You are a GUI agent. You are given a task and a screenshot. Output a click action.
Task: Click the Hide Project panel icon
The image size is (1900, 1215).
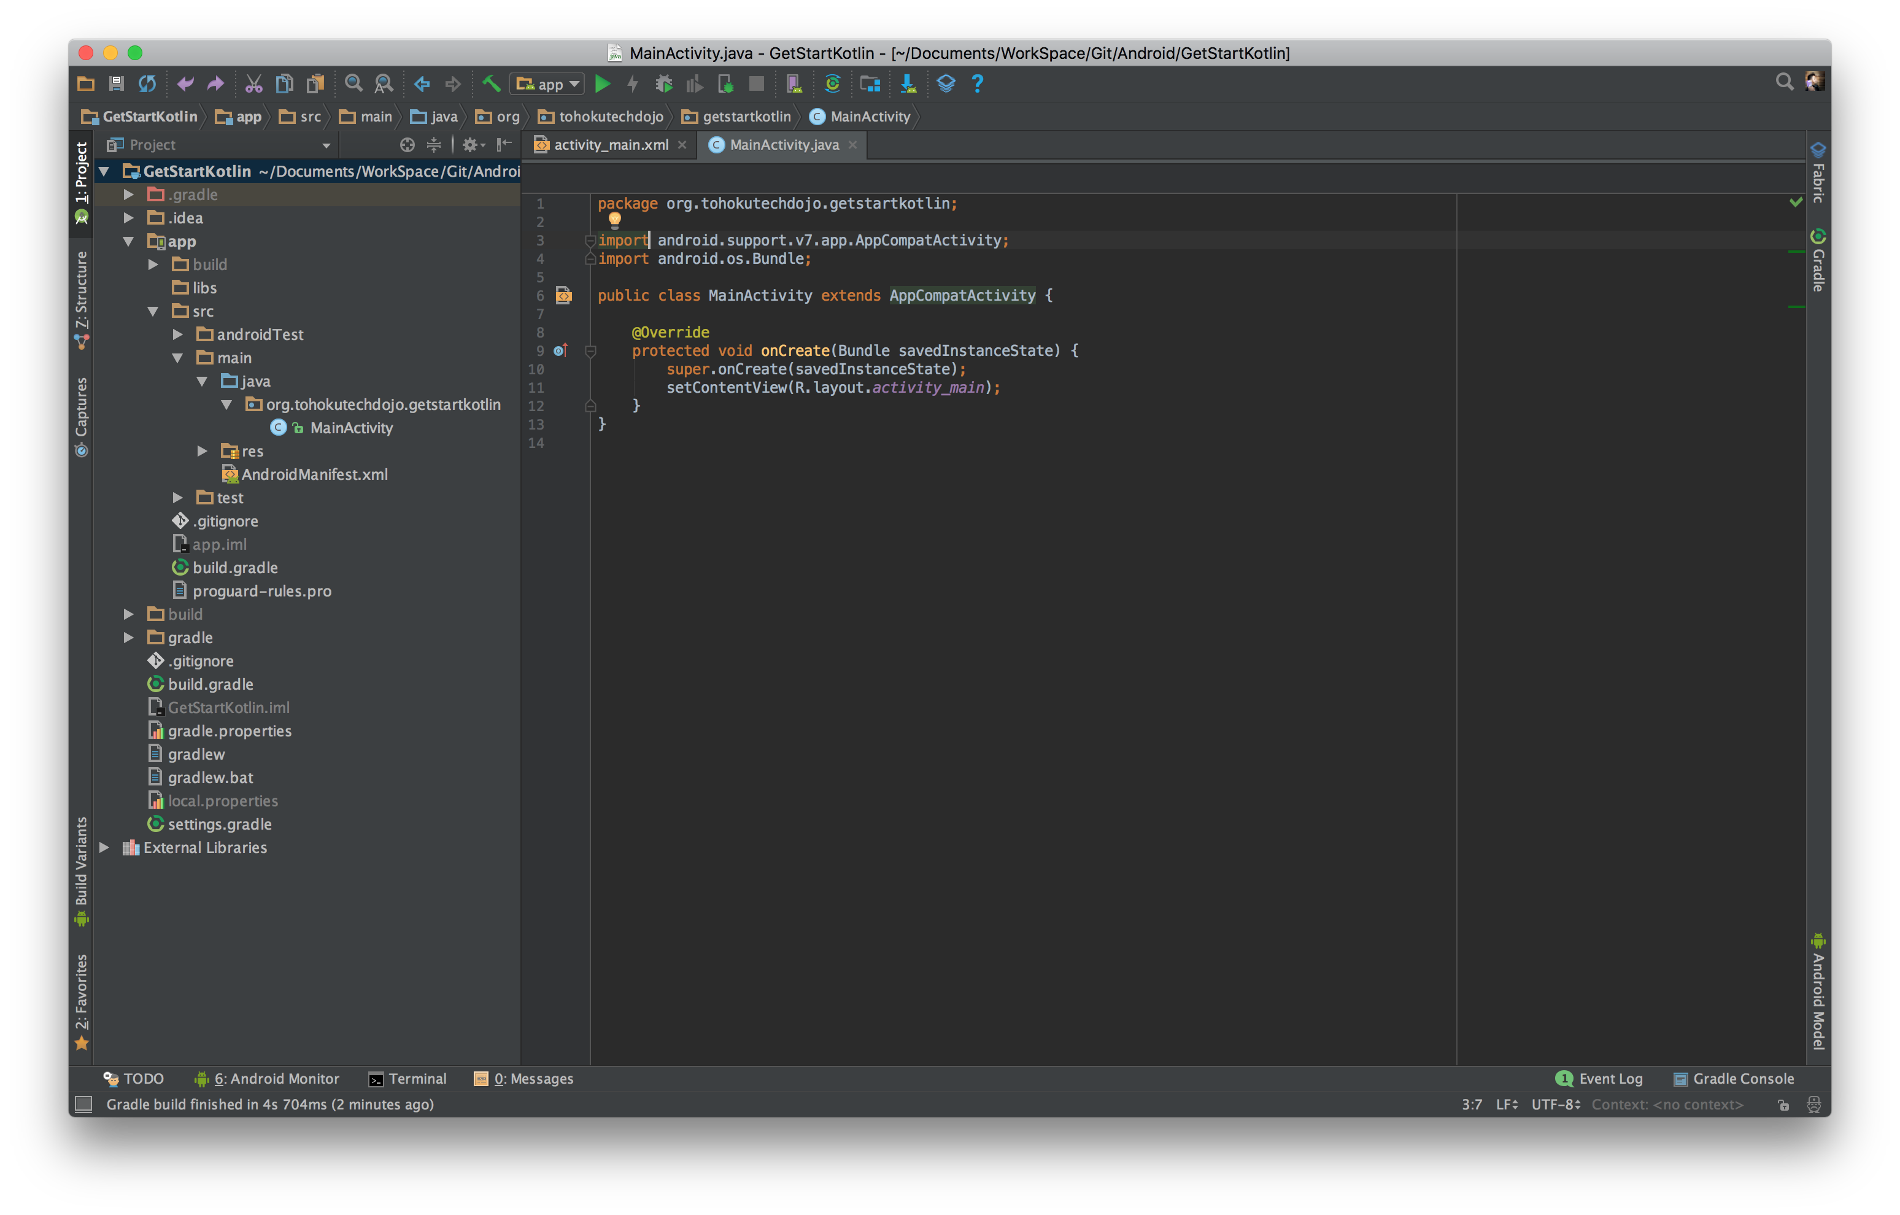504,144
